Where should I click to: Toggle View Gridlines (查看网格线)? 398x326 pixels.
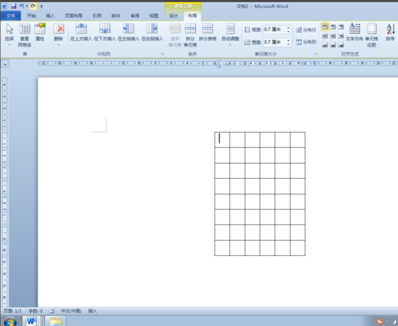click(25, 34)
